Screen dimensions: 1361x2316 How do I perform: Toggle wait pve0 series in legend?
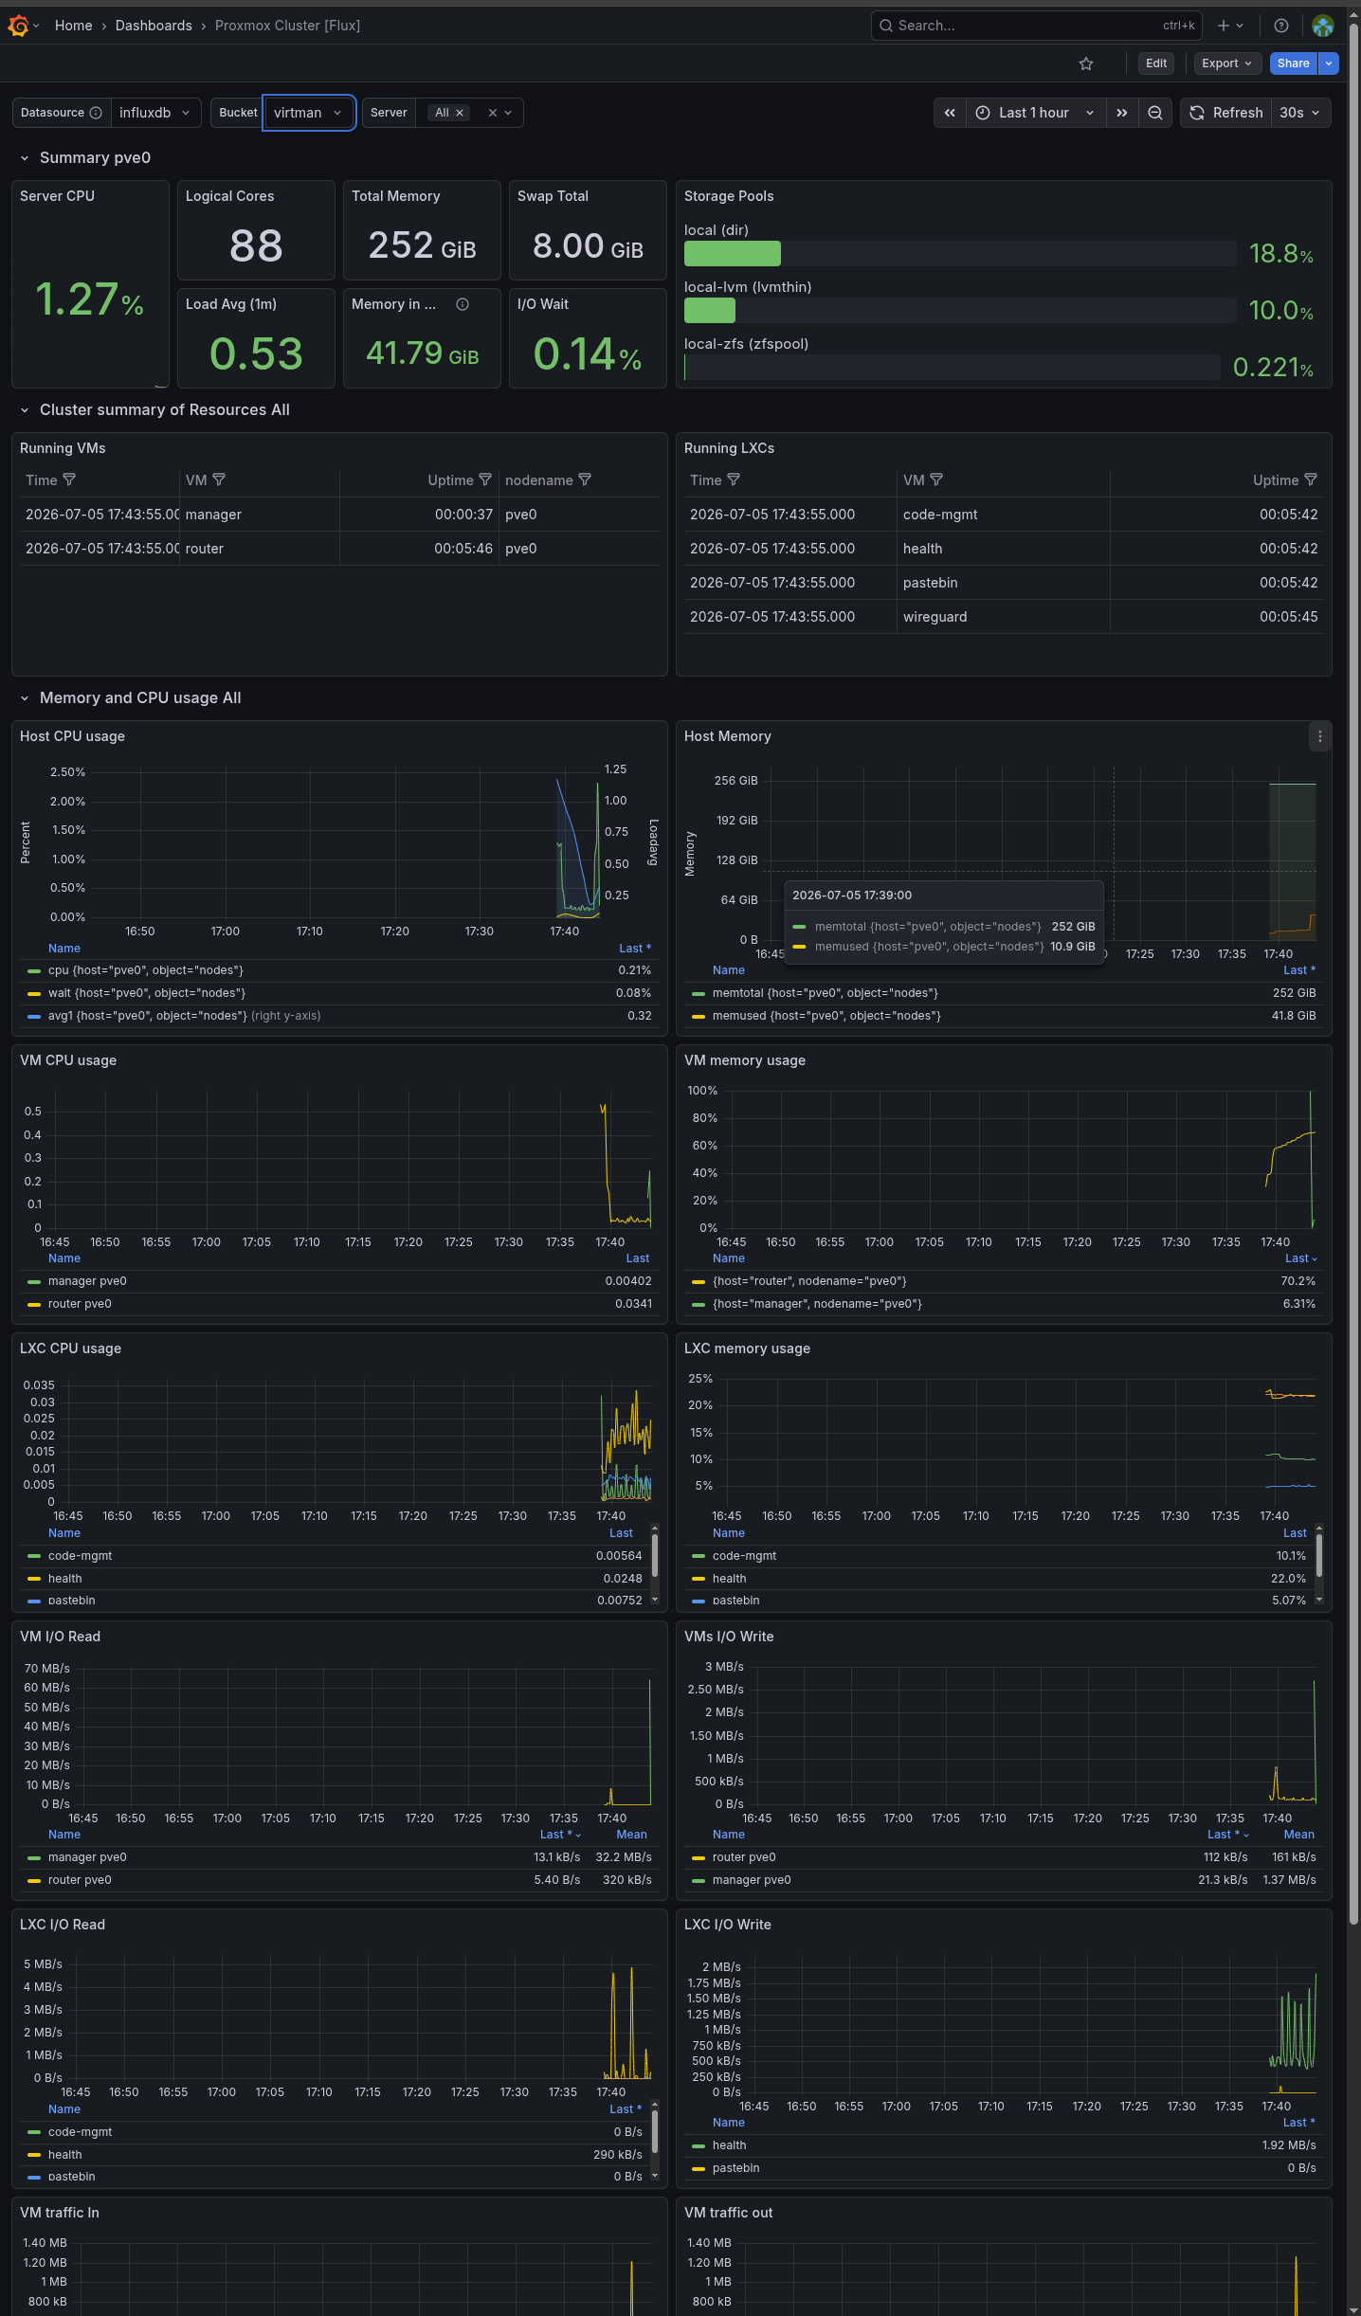(x=146, y=993)
